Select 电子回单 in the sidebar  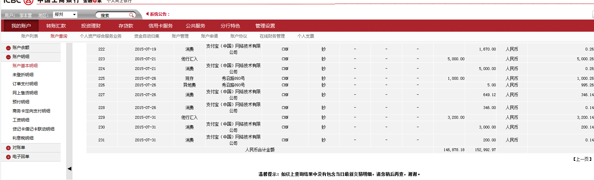pyautogui.click(x=21, y=157)
